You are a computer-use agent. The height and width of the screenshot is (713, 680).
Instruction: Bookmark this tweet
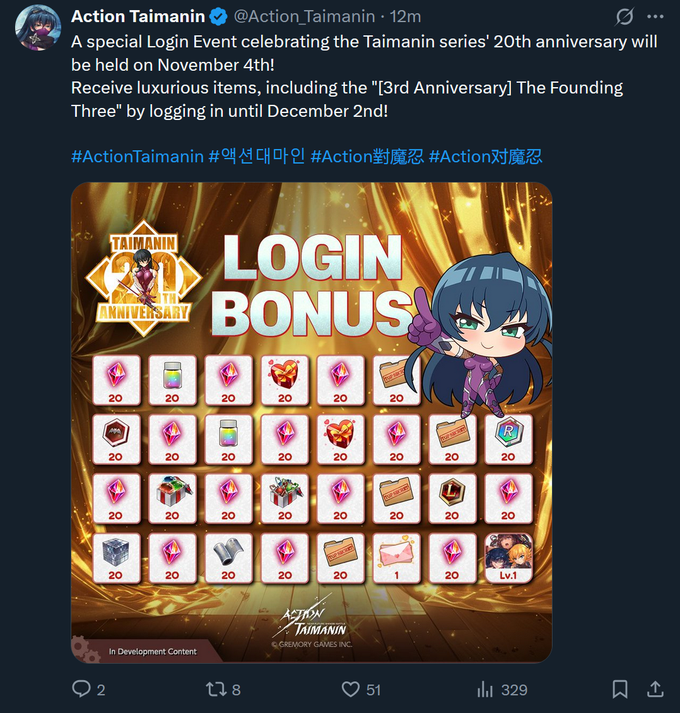point(620,689)
